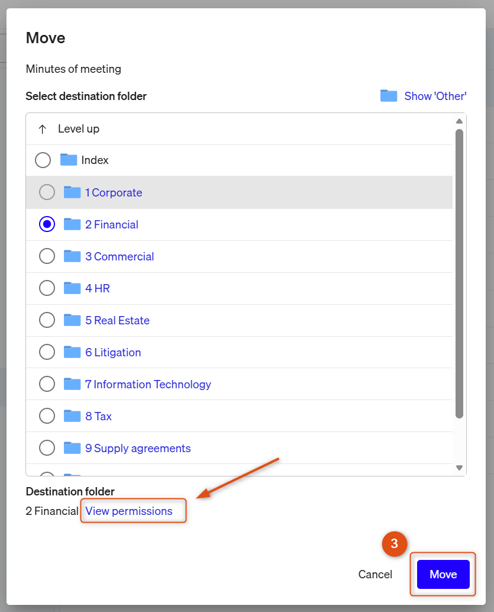Choose the 5 Real Estate radio button
Screen dimensions: 494x612
(47, 320)
